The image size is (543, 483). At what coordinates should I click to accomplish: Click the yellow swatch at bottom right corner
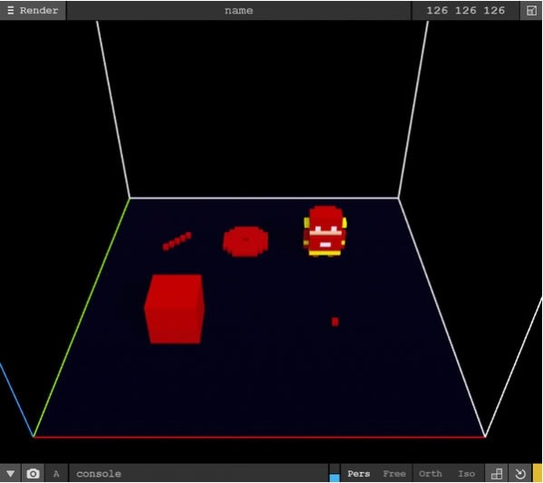(538, 473)
